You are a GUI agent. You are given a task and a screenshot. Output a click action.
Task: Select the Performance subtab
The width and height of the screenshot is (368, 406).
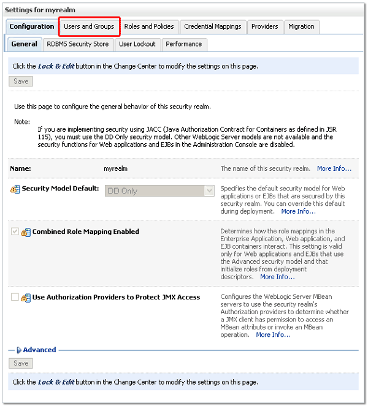click(x=183, y=44)
